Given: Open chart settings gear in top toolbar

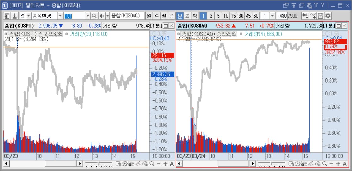Looking at the screenshot, I should click(328, 16).
